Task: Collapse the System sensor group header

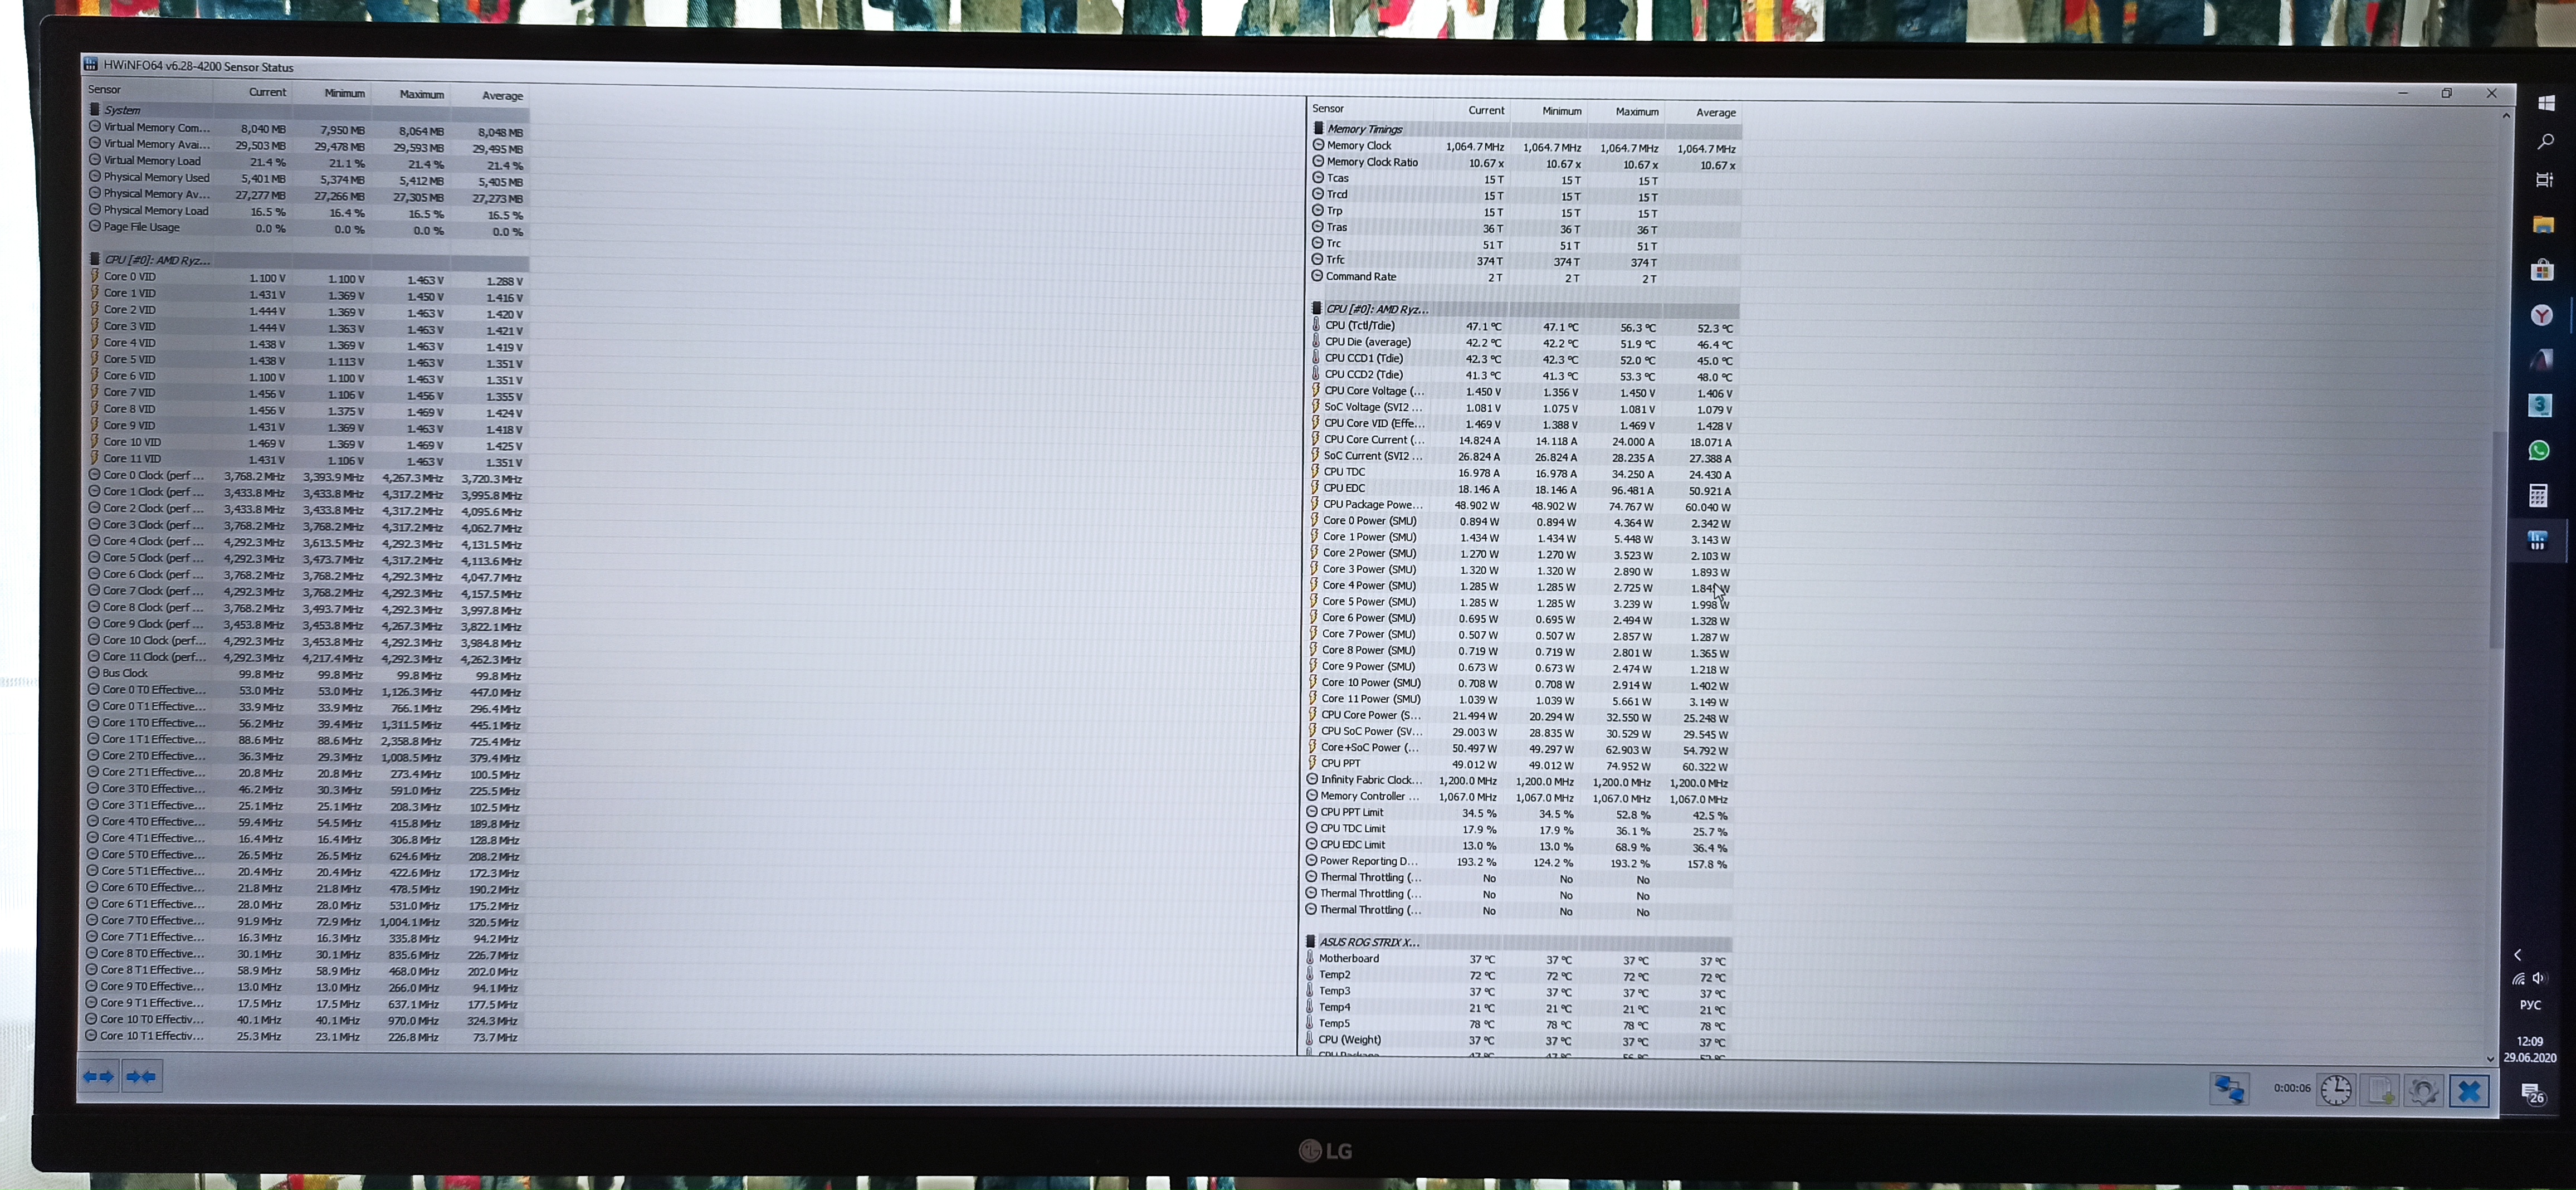Action: point(122,110)
